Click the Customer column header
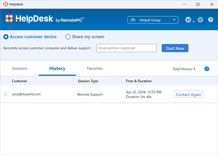The width and height of the screenshot is (218, 155). click(20, 81)
